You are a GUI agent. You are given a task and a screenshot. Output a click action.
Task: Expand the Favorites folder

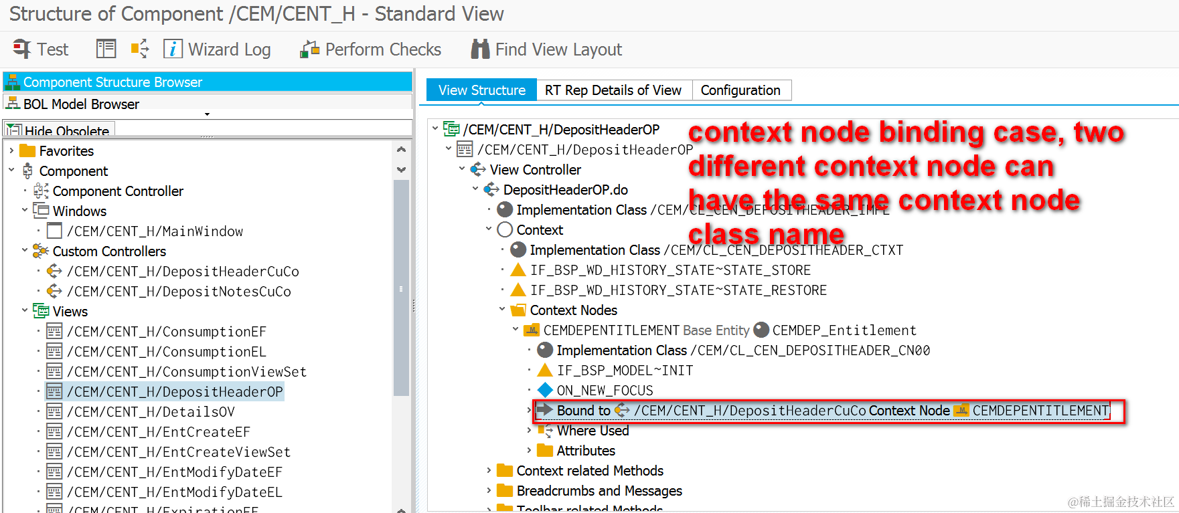click(x=11, y=150)
